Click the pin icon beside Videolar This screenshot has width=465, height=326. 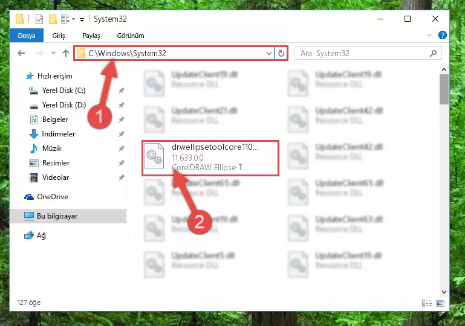click(x=122, y=177)
